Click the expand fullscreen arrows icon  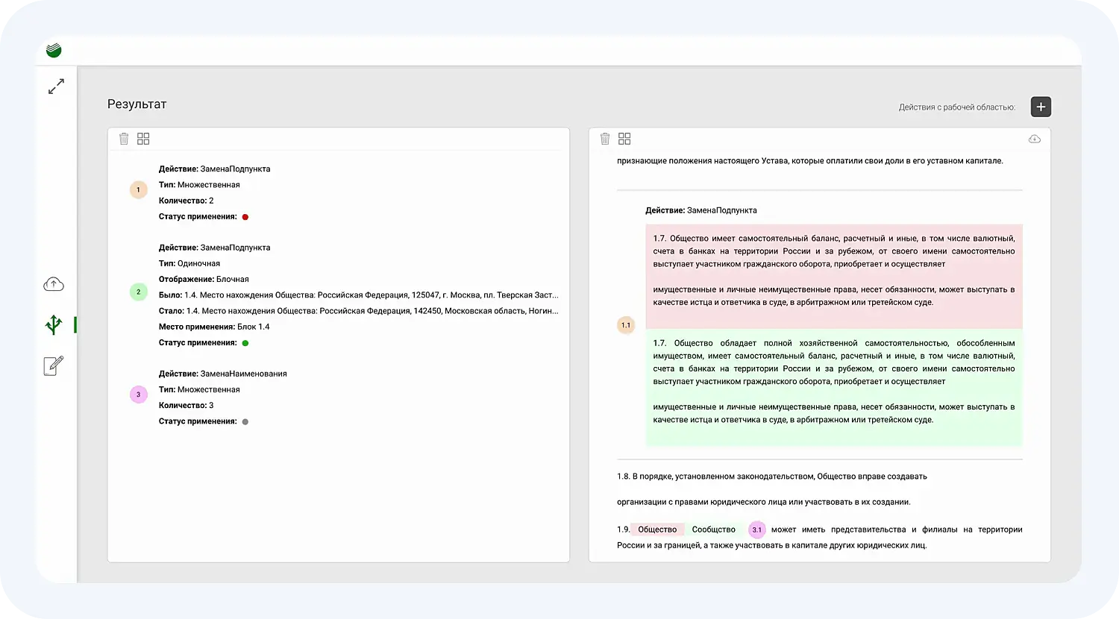(x=56, y=87)
